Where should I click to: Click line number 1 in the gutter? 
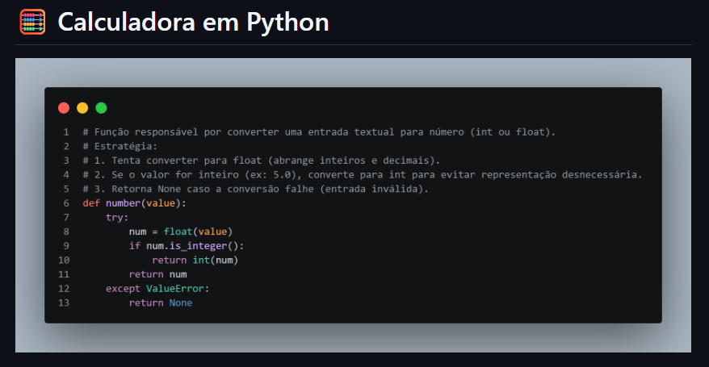point(66,132)
